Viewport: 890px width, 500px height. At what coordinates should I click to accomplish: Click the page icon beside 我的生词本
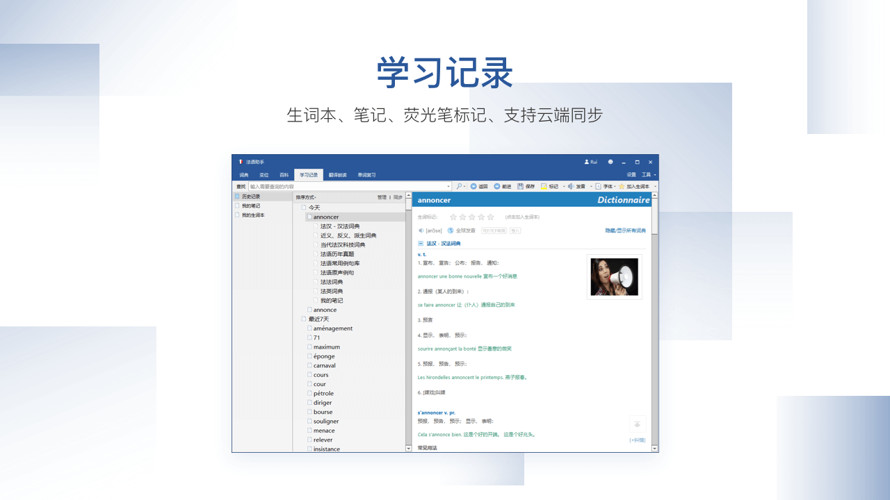(237, 215)
